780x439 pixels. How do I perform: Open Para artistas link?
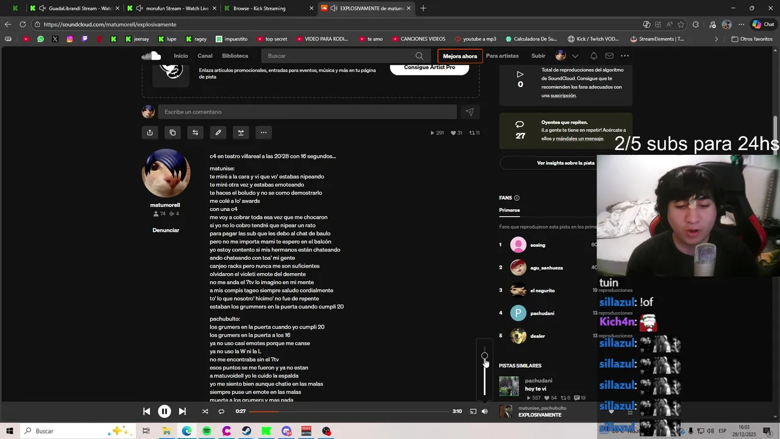click(502, 56)
